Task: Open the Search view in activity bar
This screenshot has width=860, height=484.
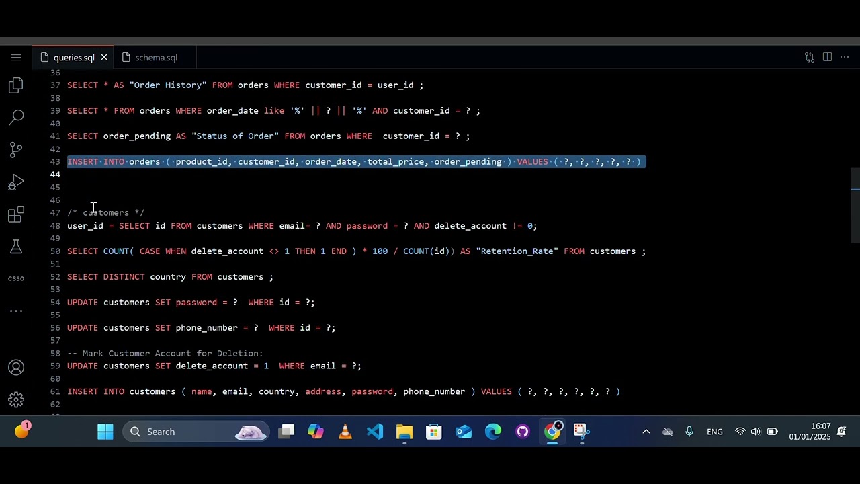Action: (16, 118)
